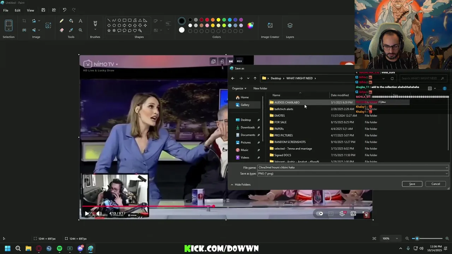Undo the last action in Paint
Image resolution: width=452 pixels, height=254 pixels.
(64, 10)
